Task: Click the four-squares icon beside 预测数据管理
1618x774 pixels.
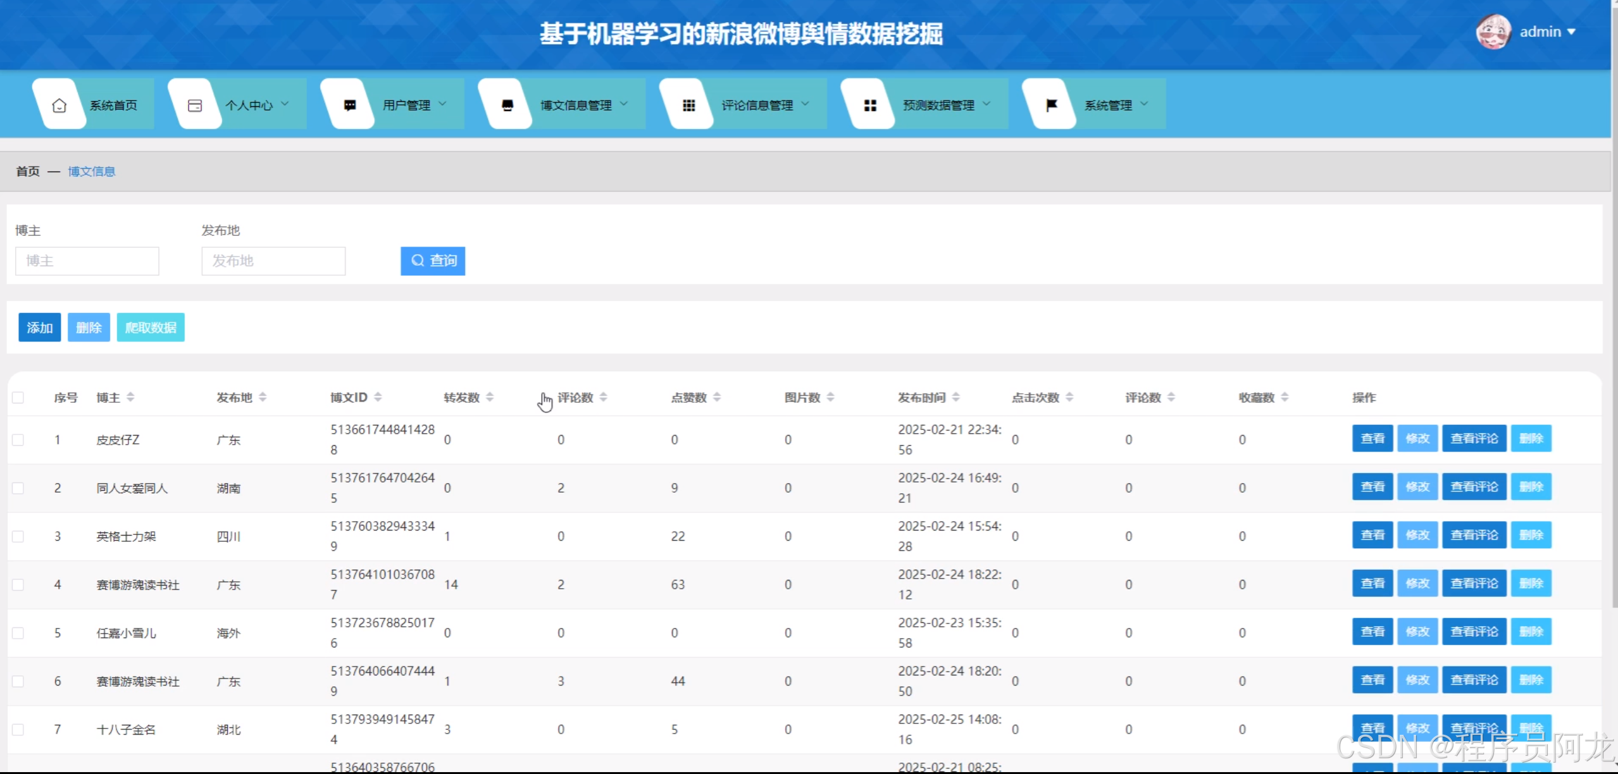Action: coord(870,105)
